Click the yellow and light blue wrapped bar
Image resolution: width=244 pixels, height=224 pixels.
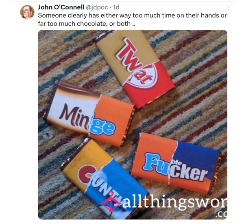pos(104,179)
